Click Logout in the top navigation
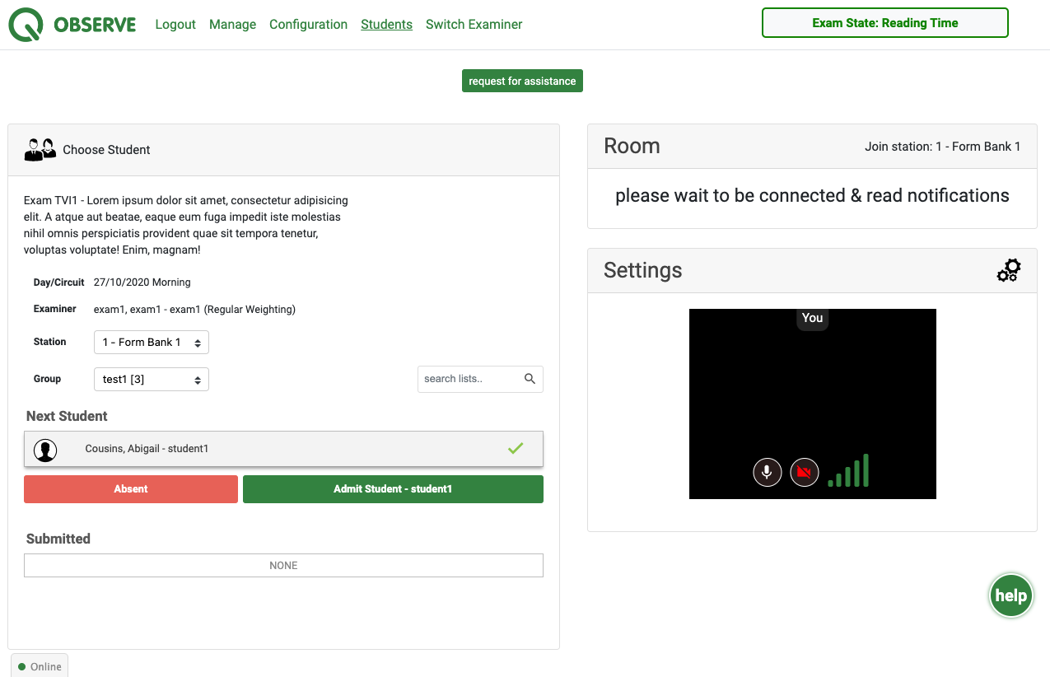The image size is (1050, 677). [x=175, y=25]
